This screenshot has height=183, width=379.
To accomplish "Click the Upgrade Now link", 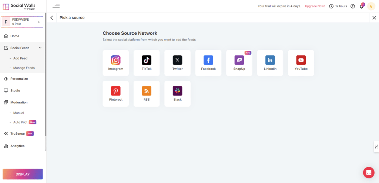I will [315, 6].
